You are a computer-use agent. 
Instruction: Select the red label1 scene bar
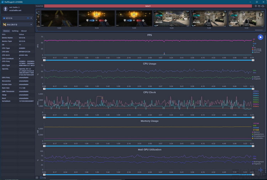[x=148, y=6]
